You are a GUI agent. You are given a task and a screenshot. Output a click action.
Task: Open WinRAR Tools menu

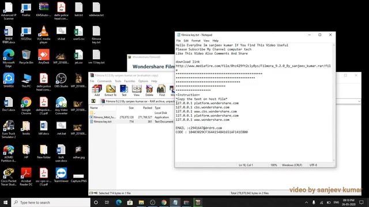(118, 81)
